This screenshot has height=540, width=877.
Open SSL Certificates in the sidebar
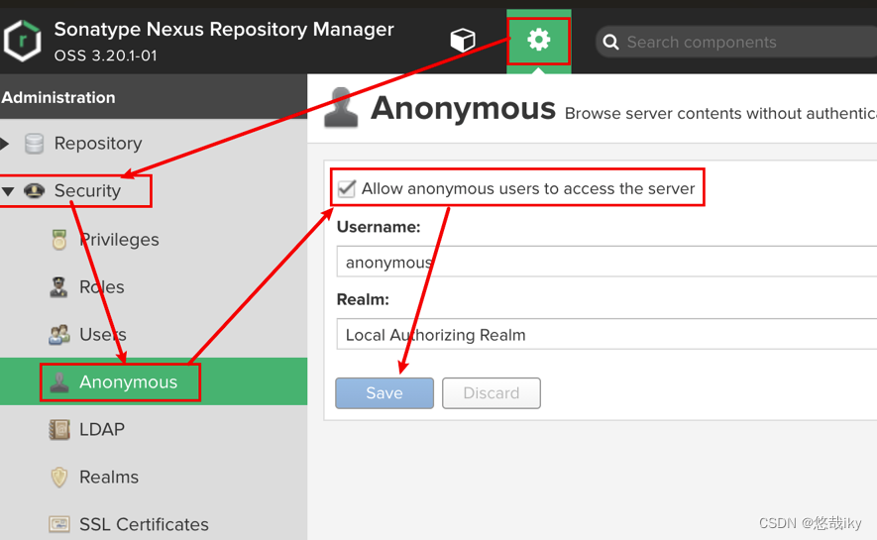point(144,524)
